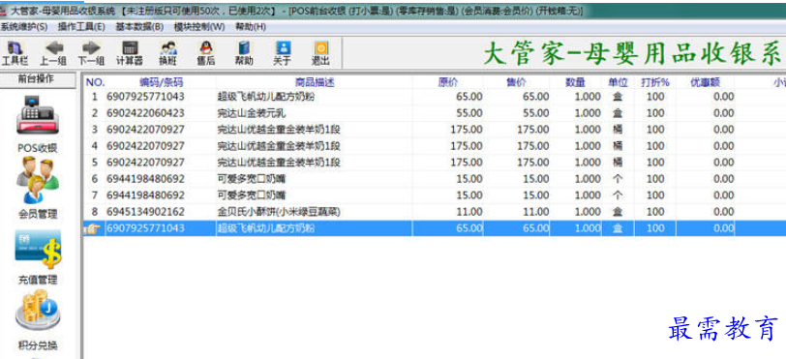The width and height of the screenshot is (786, 359).
Task: Click the NO. column header
Action: pos(94,82)
